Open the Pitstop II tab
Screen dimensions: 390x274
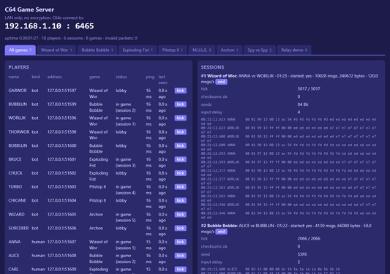click(x=173, y=50)
